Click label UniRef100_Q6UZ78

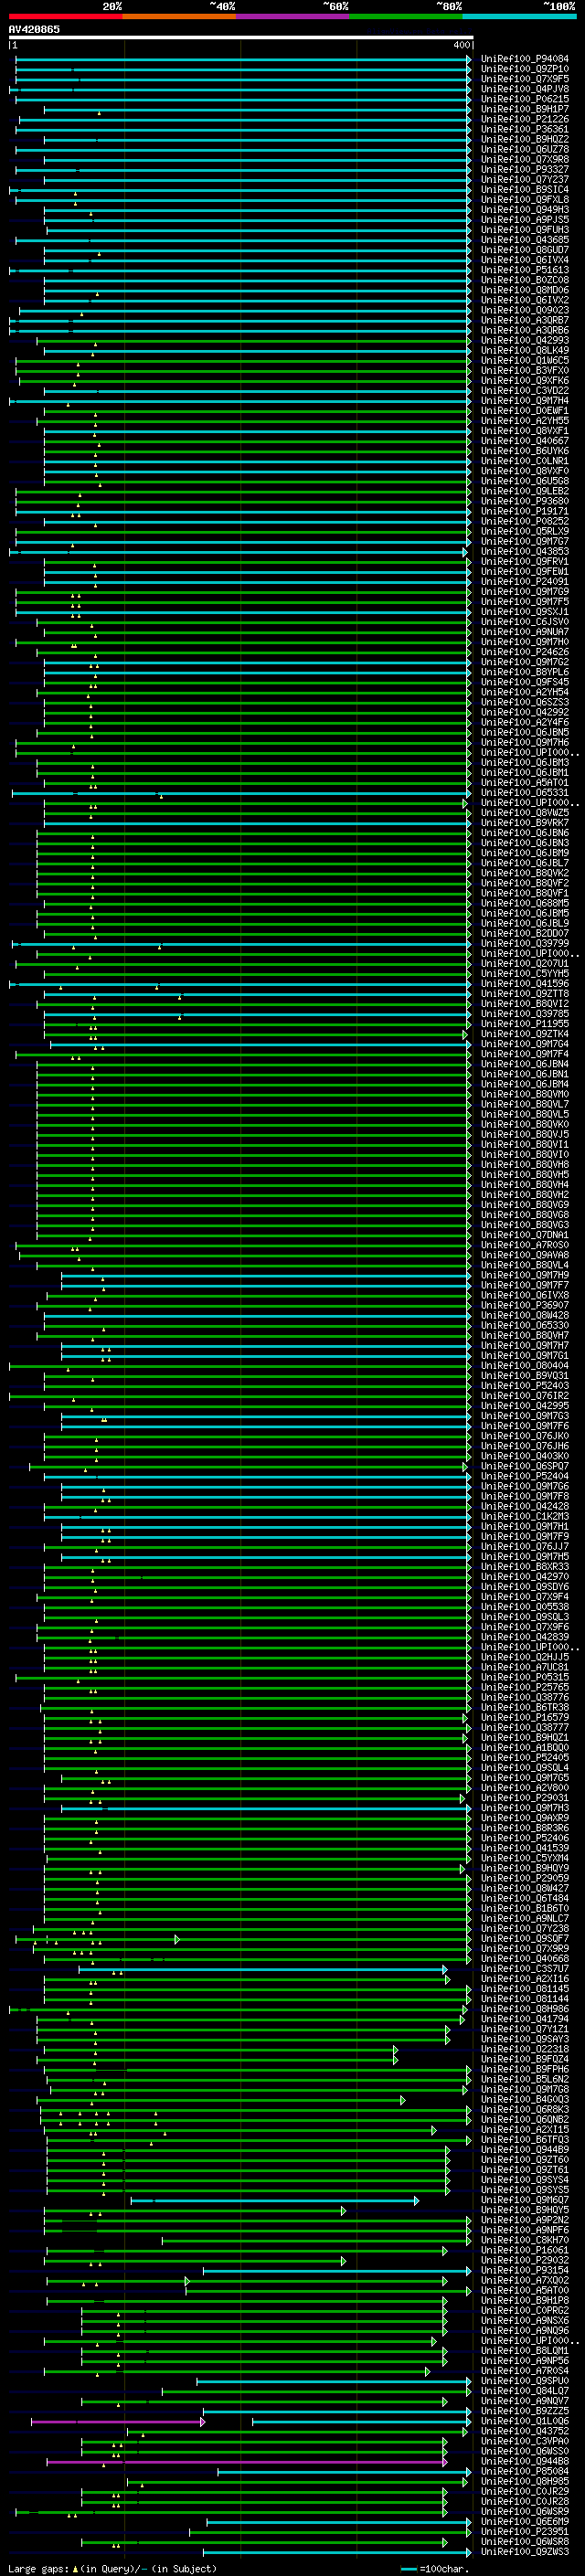coord(525,149)
